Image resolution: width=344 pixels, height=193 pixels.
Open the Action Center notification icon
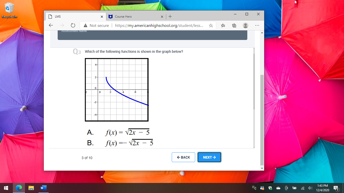point(336,188)
